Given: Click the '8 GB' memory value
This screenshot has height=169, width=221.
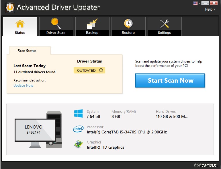Looking at the screenshot, I should coord(116,116).
